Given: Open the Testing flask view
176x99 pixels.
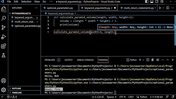Looking at the screenshot, I should point(4,55).
